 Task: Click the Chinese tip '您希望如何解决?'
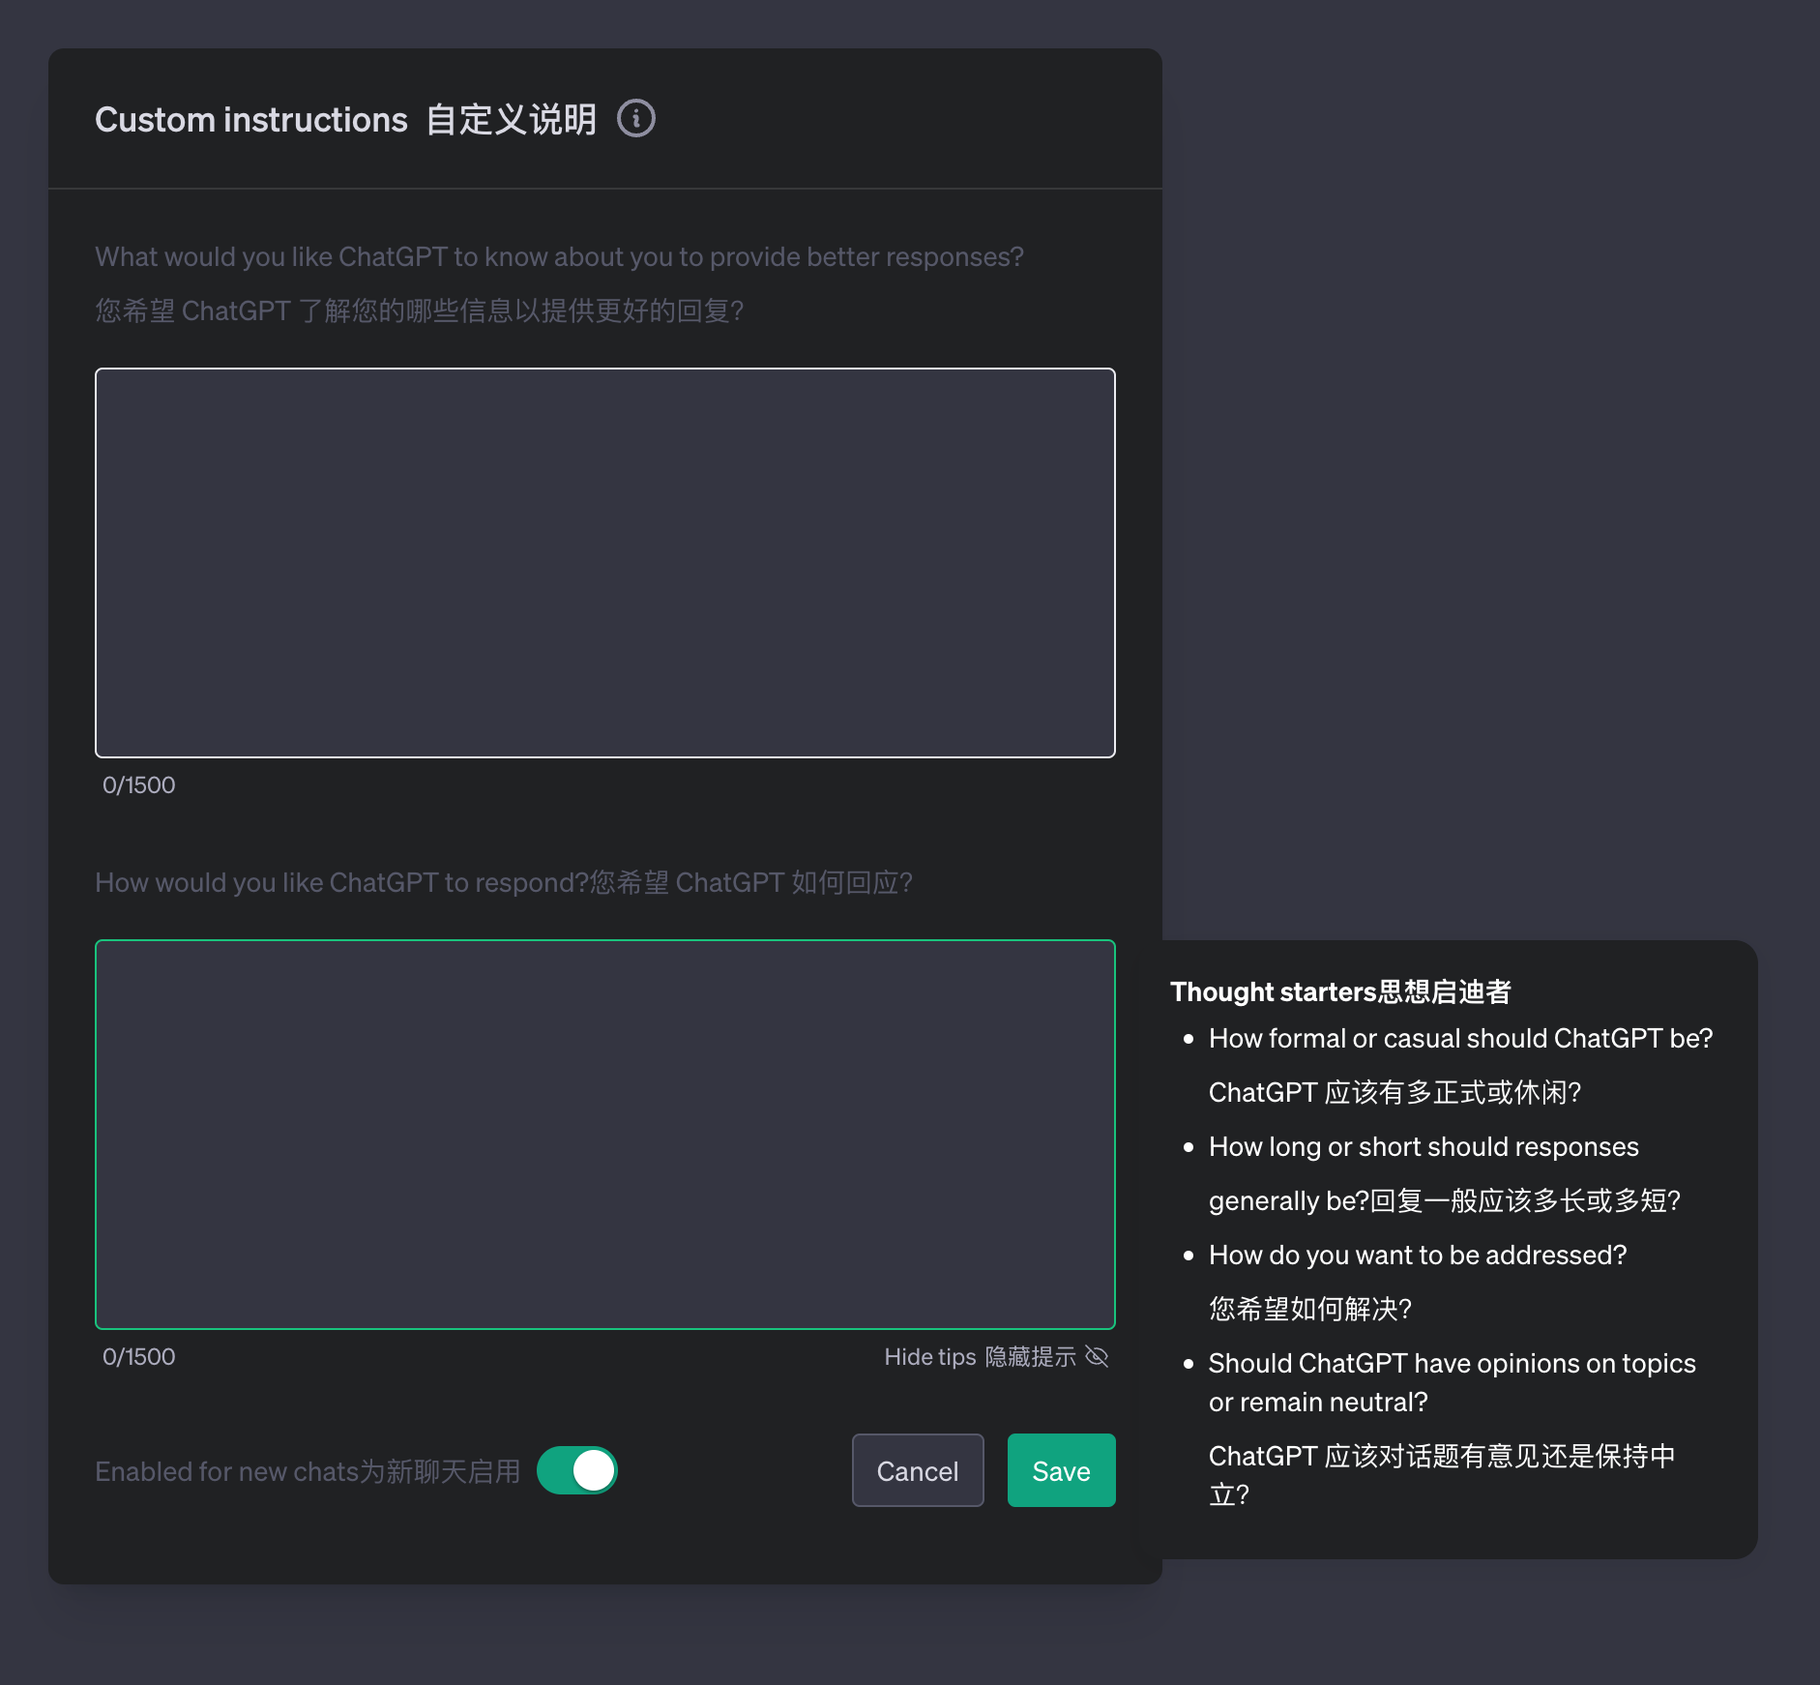(x=1309, y=1310)
